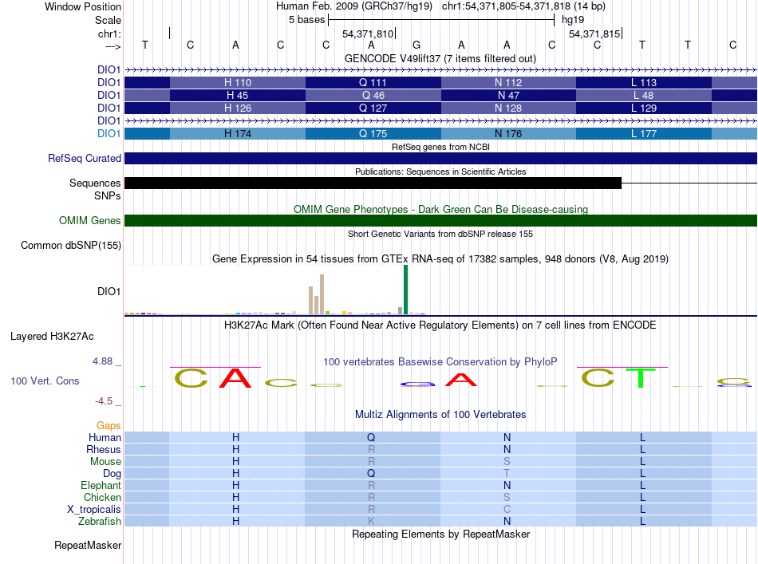Viewport: 758px width, 564px height.
Task: Click the H 174 light-blue codon block
Action: pyautogui.click(x=237, y=133)
